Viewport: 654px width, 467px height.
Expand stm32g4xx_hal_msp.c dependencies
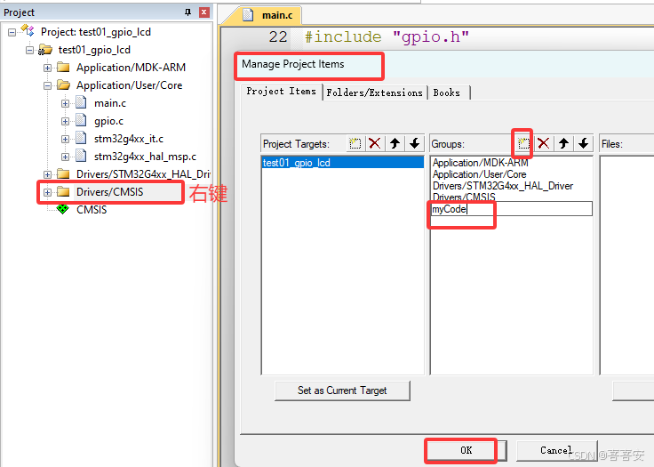pyautogui.click(x=65, y=157)
